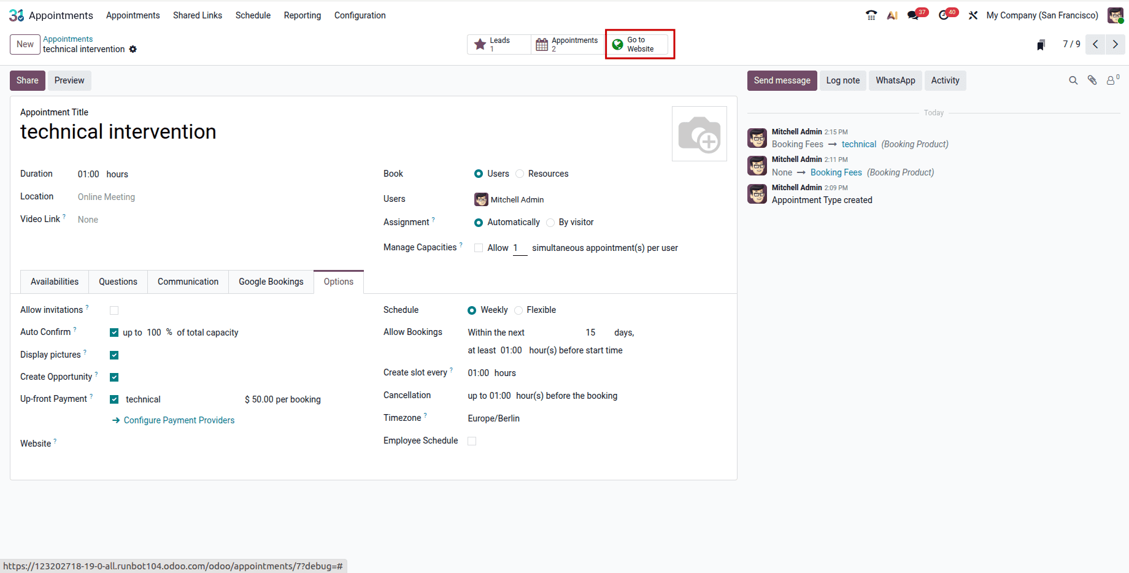Open the Schedule menu
This screenshot has width=1129, height=573.
pos(253,15)
